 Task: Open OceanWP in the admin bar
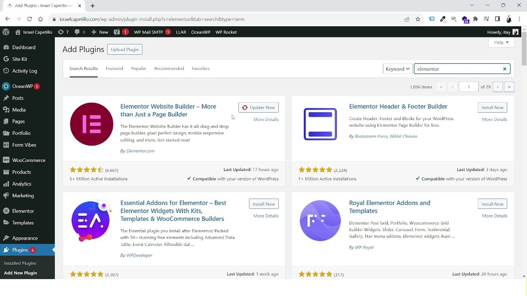tap(201, 32)
